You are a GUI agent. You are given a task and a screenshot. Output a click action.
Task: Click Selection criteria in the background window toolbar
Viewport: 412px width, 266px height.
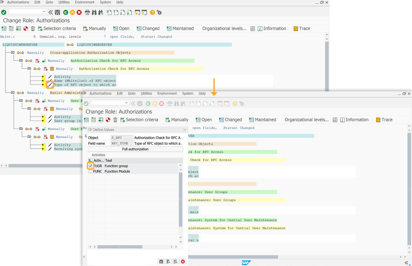(x=57, y=29)
